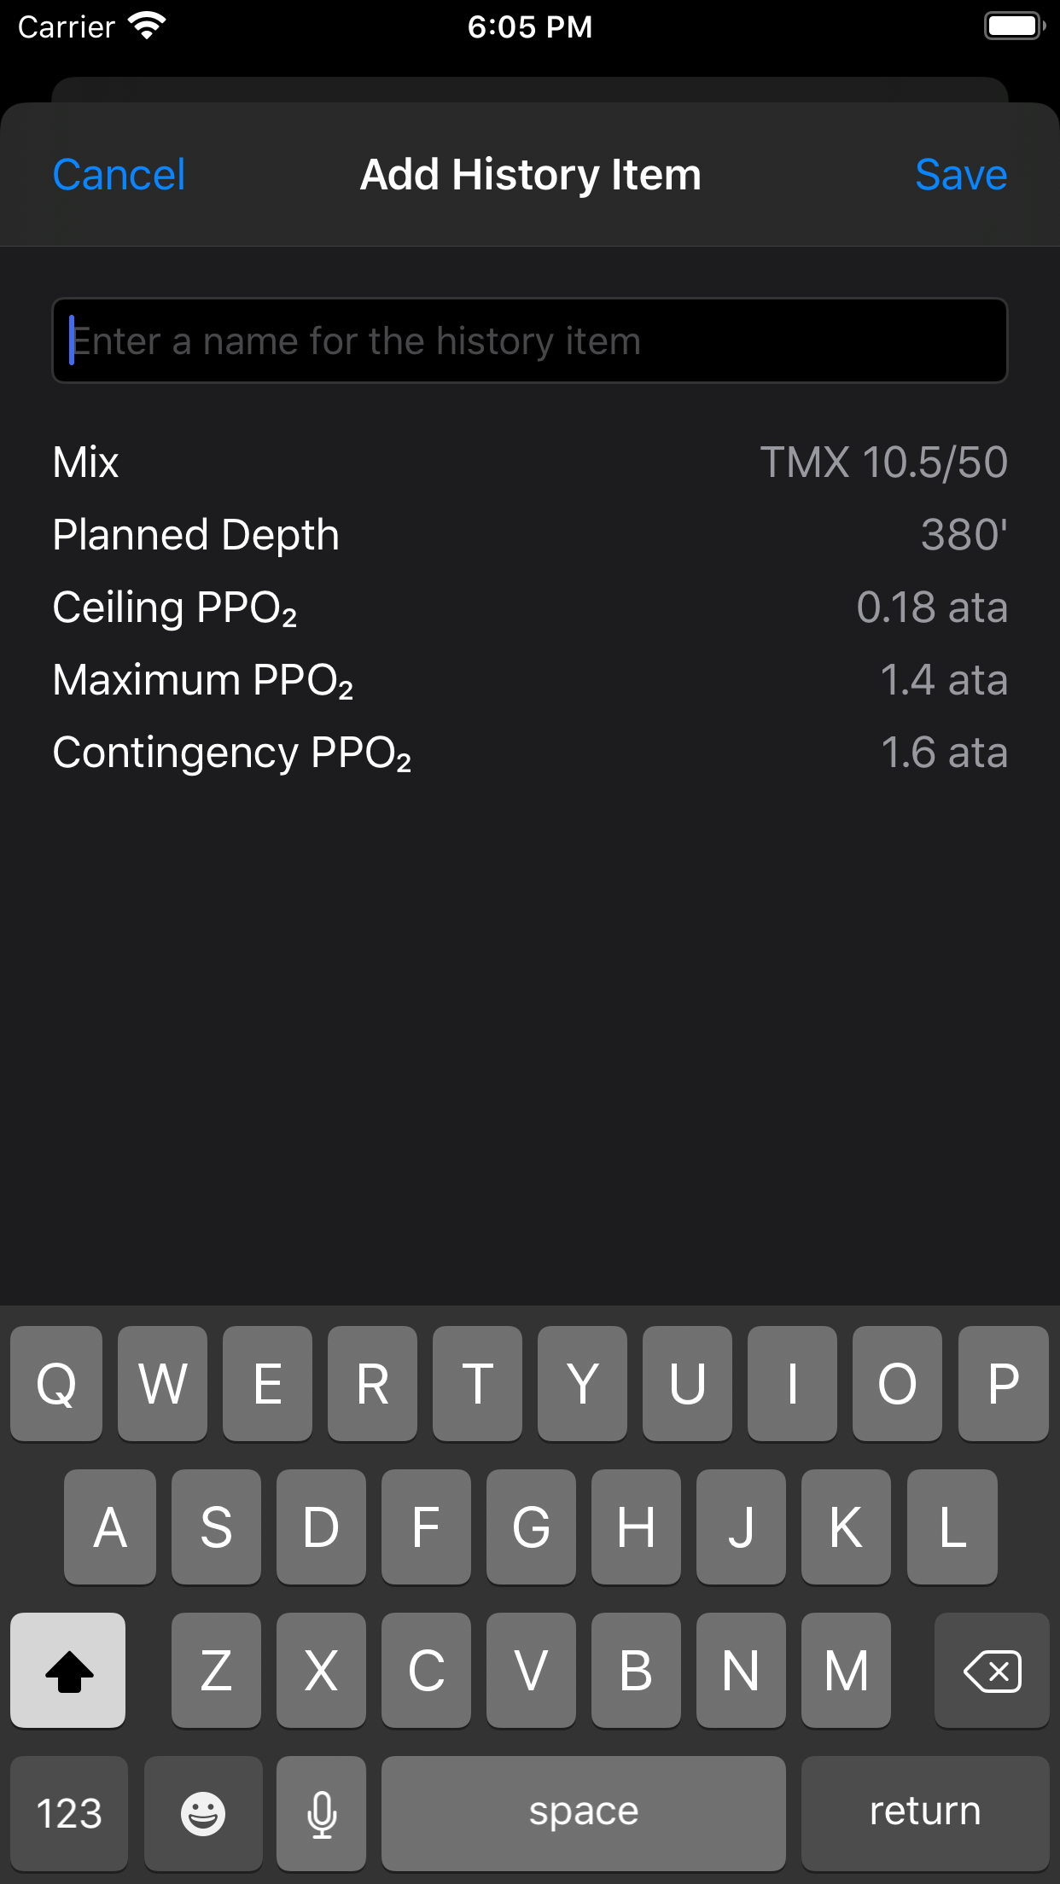Tap the Contingency PPO₂ 1.6 ata value

click(x=943, y=753)
